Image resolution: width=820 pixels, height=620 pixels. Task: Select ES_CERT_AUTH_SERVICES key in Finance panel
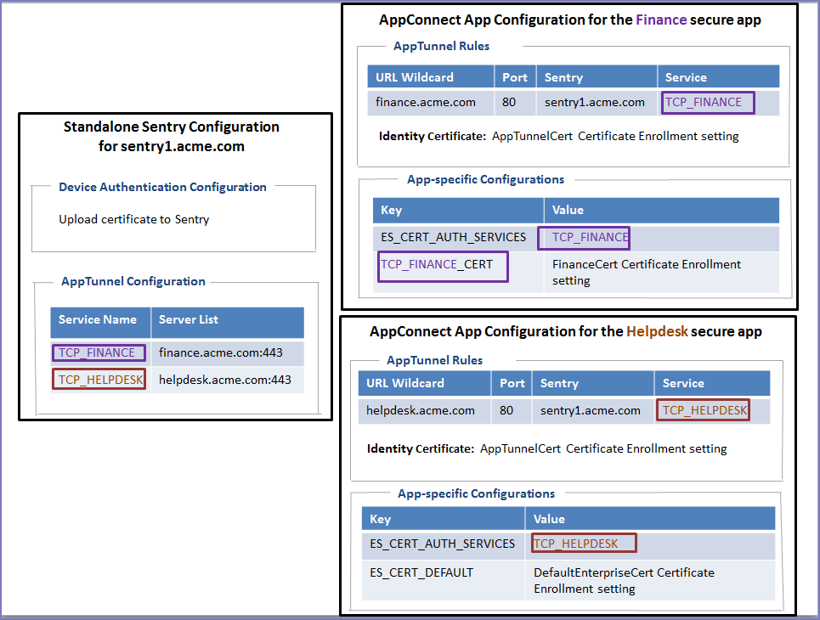(454, 237)
